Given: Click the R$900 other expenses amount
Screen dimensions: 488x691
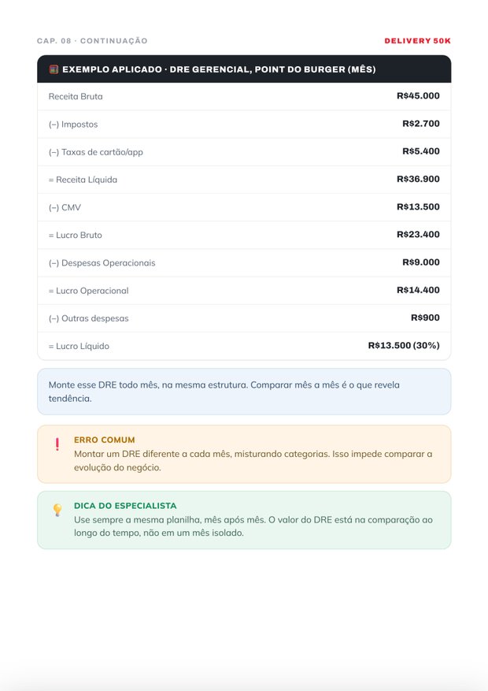Looking at the screenshot, I should click(x=425, y=318).
